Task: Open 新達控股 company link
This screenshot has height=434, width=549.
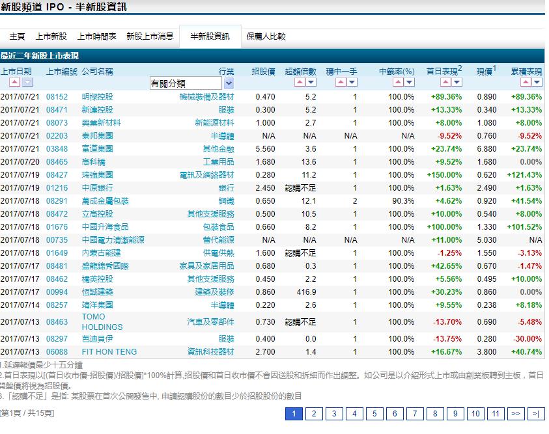Action: 97,110
